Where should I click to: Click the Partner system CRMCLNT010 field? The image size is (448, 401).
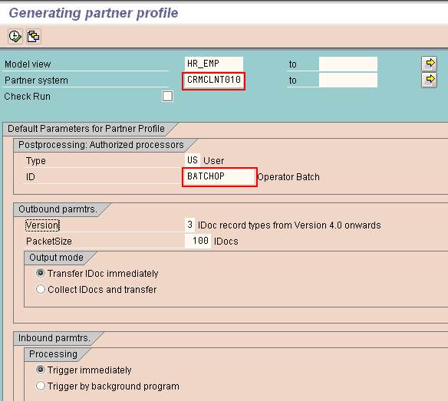click(x=214, y=80)
